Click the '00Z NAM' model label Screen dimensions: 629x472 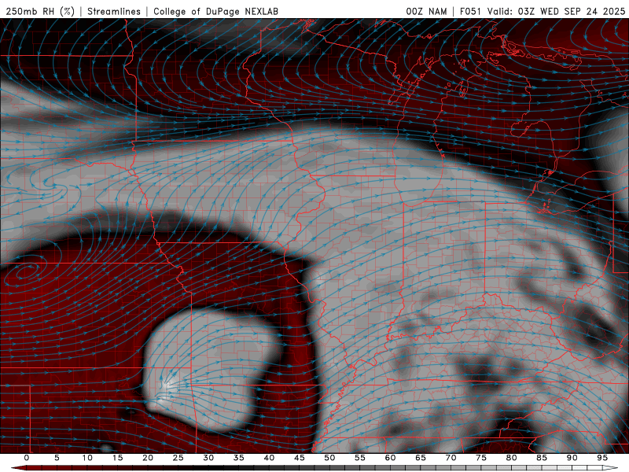pyautogui.click(x=426, y=11)
